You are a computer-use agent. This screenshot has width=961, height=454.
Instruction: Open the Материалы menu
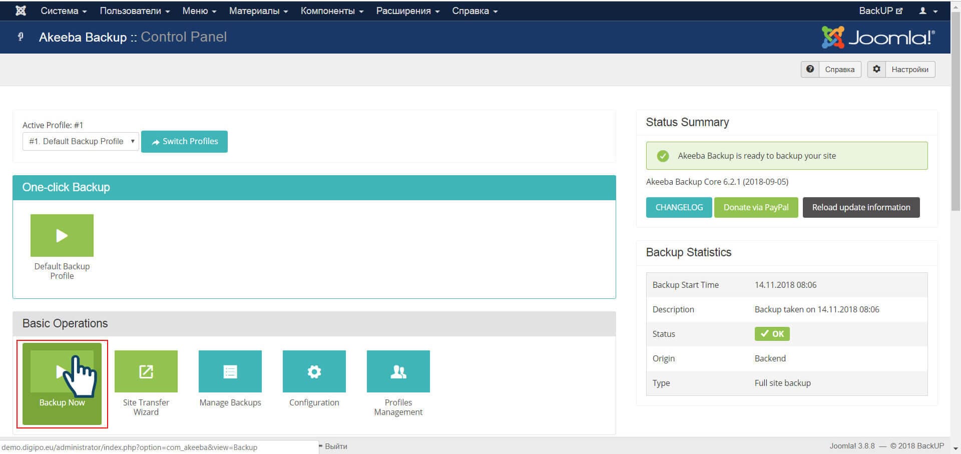[x=258, y=11]
